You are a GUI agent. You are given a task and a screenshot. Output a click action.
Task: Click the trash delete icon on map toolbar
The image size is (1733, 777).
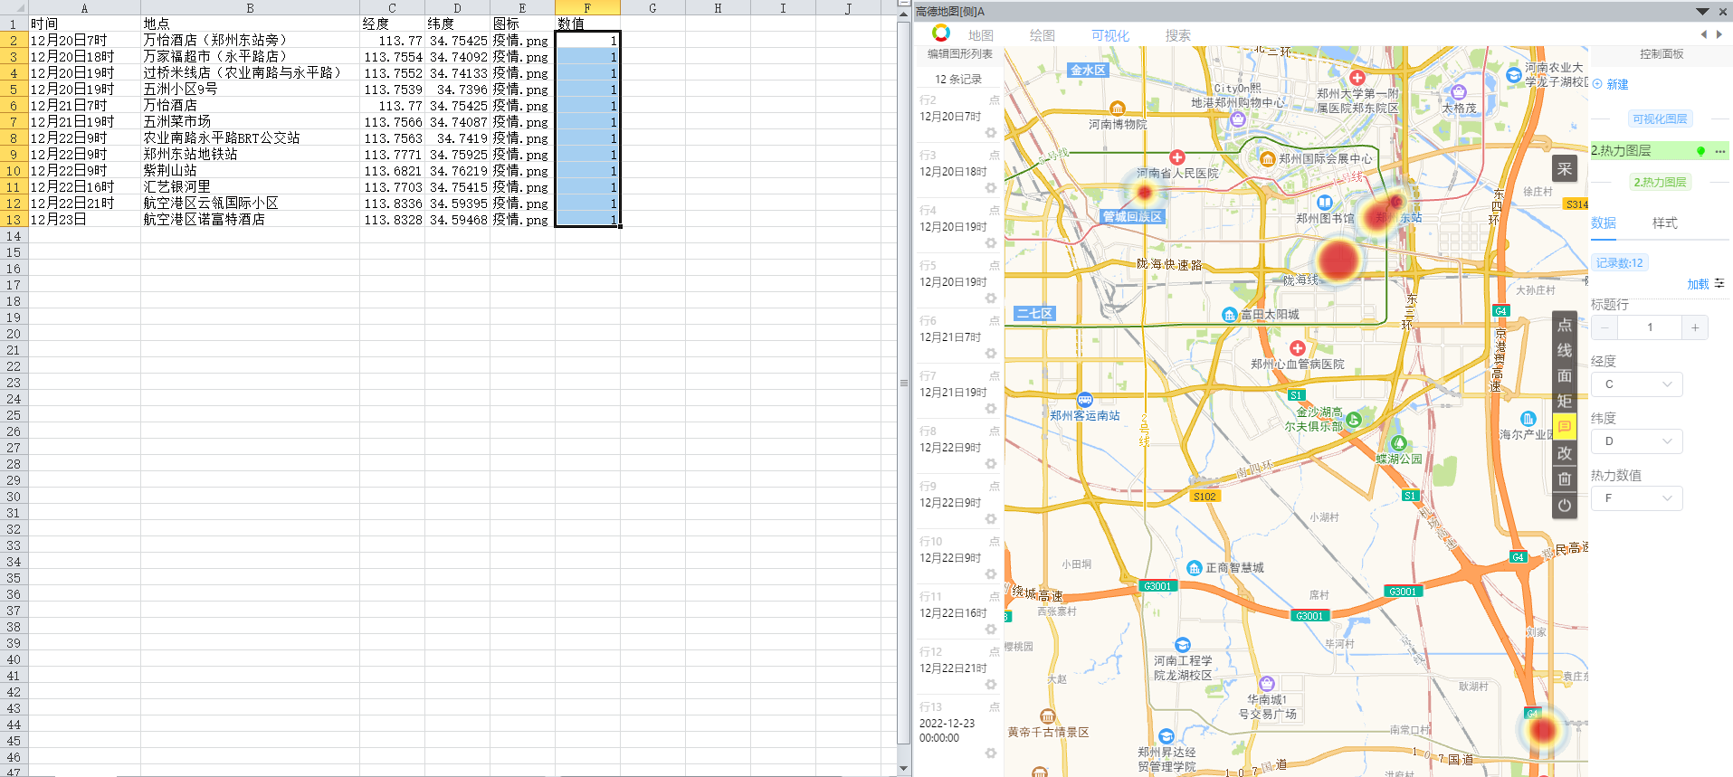point(1565,479)
